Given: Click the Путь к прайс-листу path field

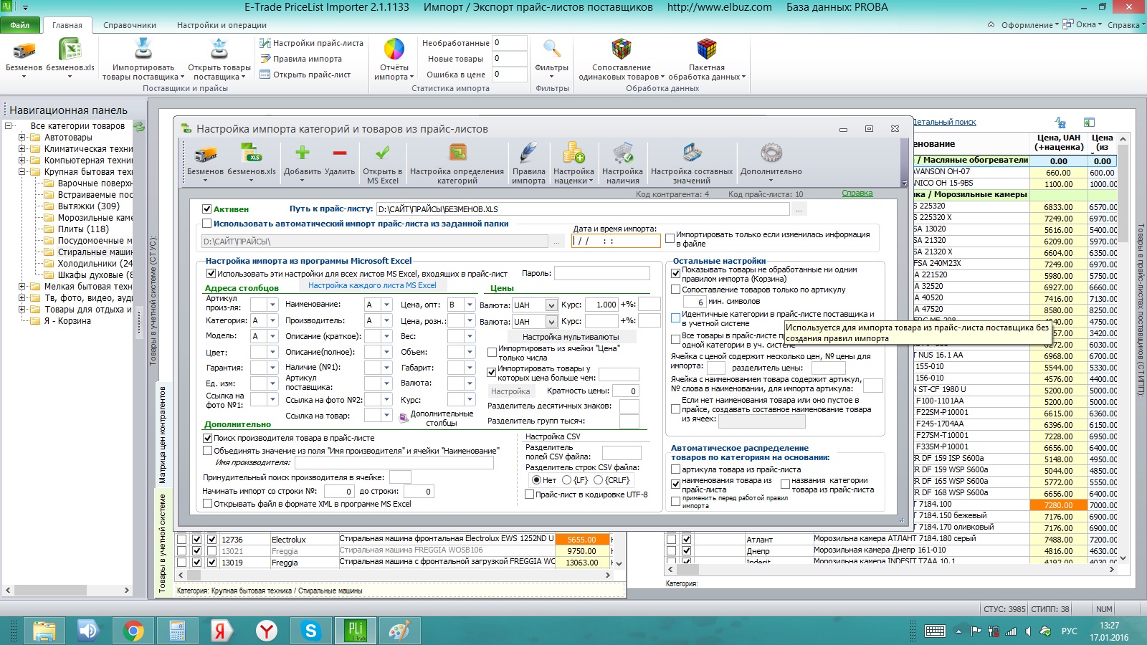Looking at the screenshot, I should coord(583,209).
